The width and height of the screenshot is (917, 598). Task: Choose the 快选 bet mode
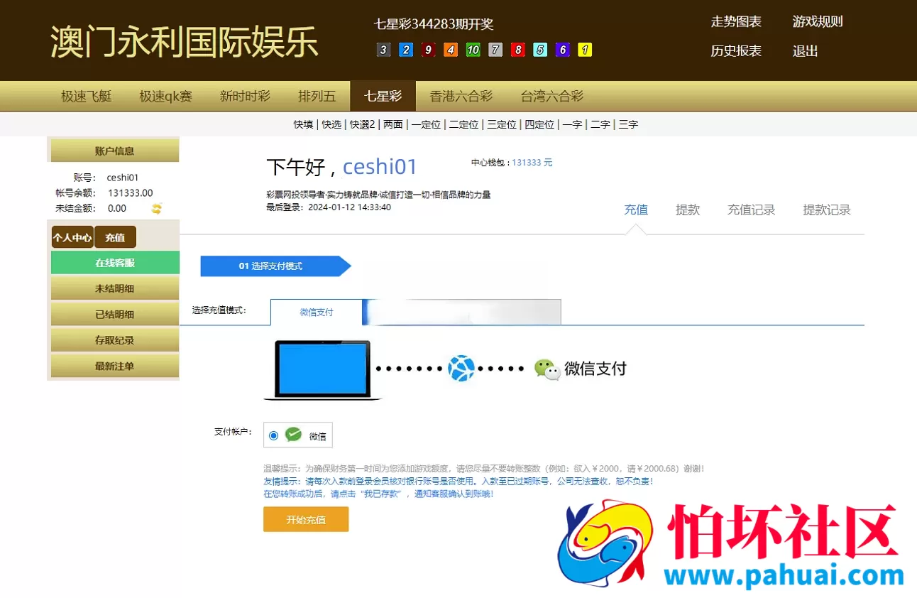331,124
